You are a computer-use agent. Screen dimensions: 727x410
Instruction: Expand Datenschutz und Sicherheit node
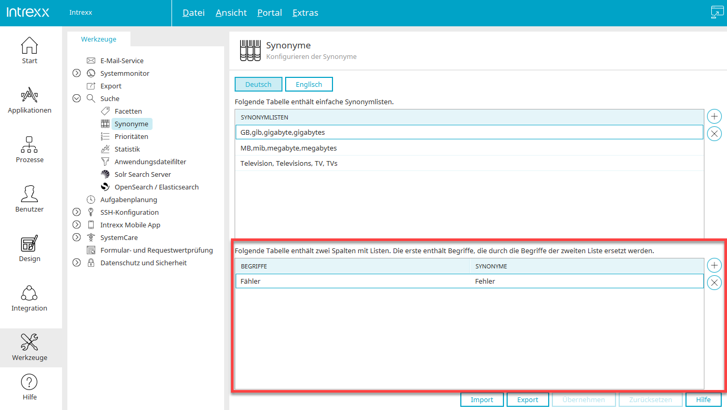pyautogui.click(x=77, y=263)
